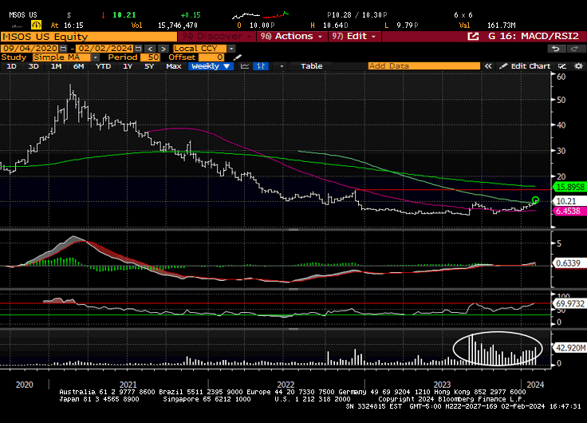Click the price change +0.15
This screenshot has height=423, width=587.
[x=191, y=15]
